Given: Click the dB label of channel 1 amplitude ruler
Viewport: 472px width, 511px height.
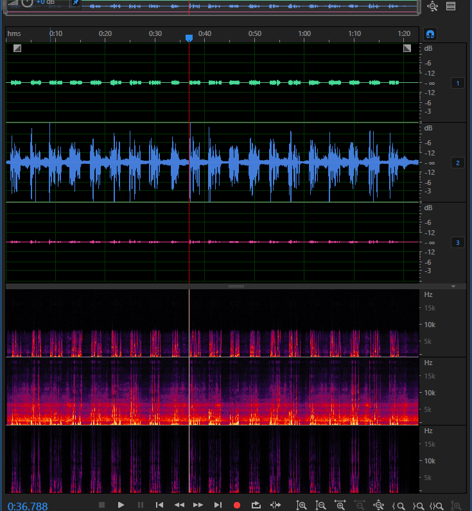Looking at the screenshot, I should [428, 48].
